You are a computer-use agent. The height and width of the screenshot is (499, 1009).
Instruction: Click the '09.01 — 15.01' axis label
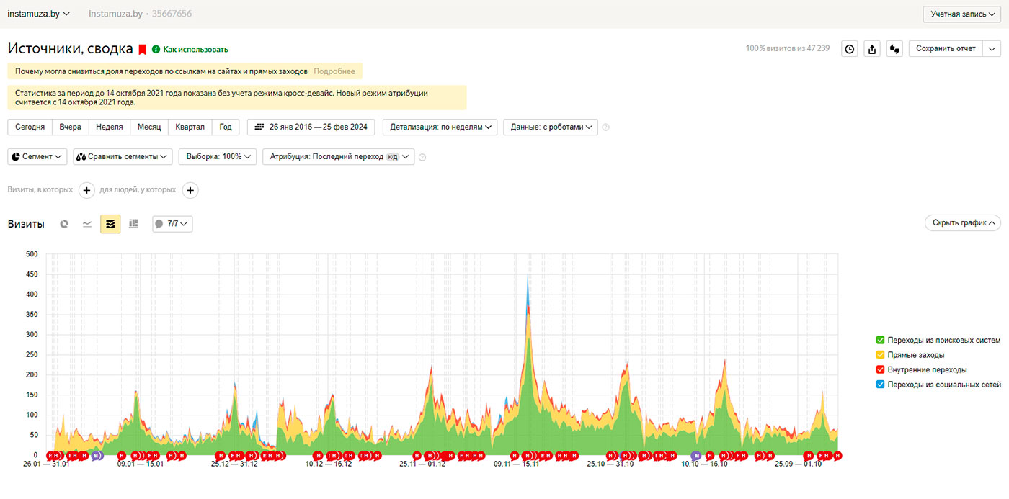pos(141,464)
